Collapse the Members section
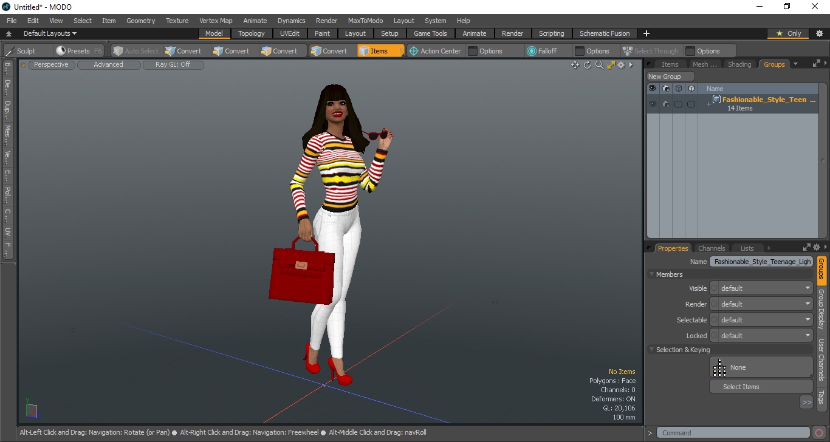 (652, 274)
